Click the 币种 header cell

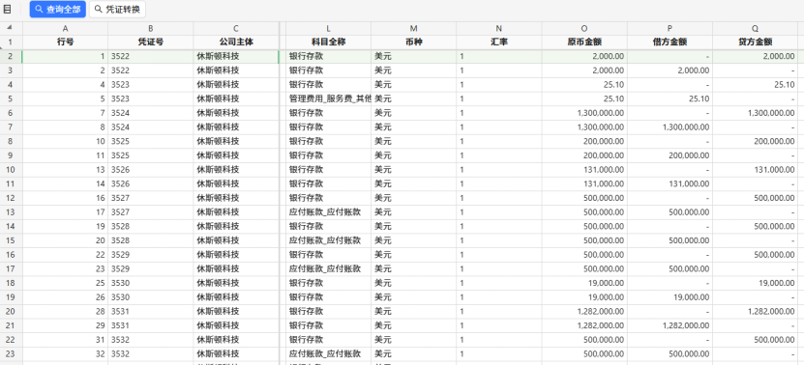414,42
